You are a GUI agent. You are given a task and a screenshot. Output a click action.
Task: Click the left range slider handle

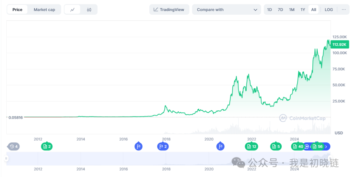click(x=6, y=159)
